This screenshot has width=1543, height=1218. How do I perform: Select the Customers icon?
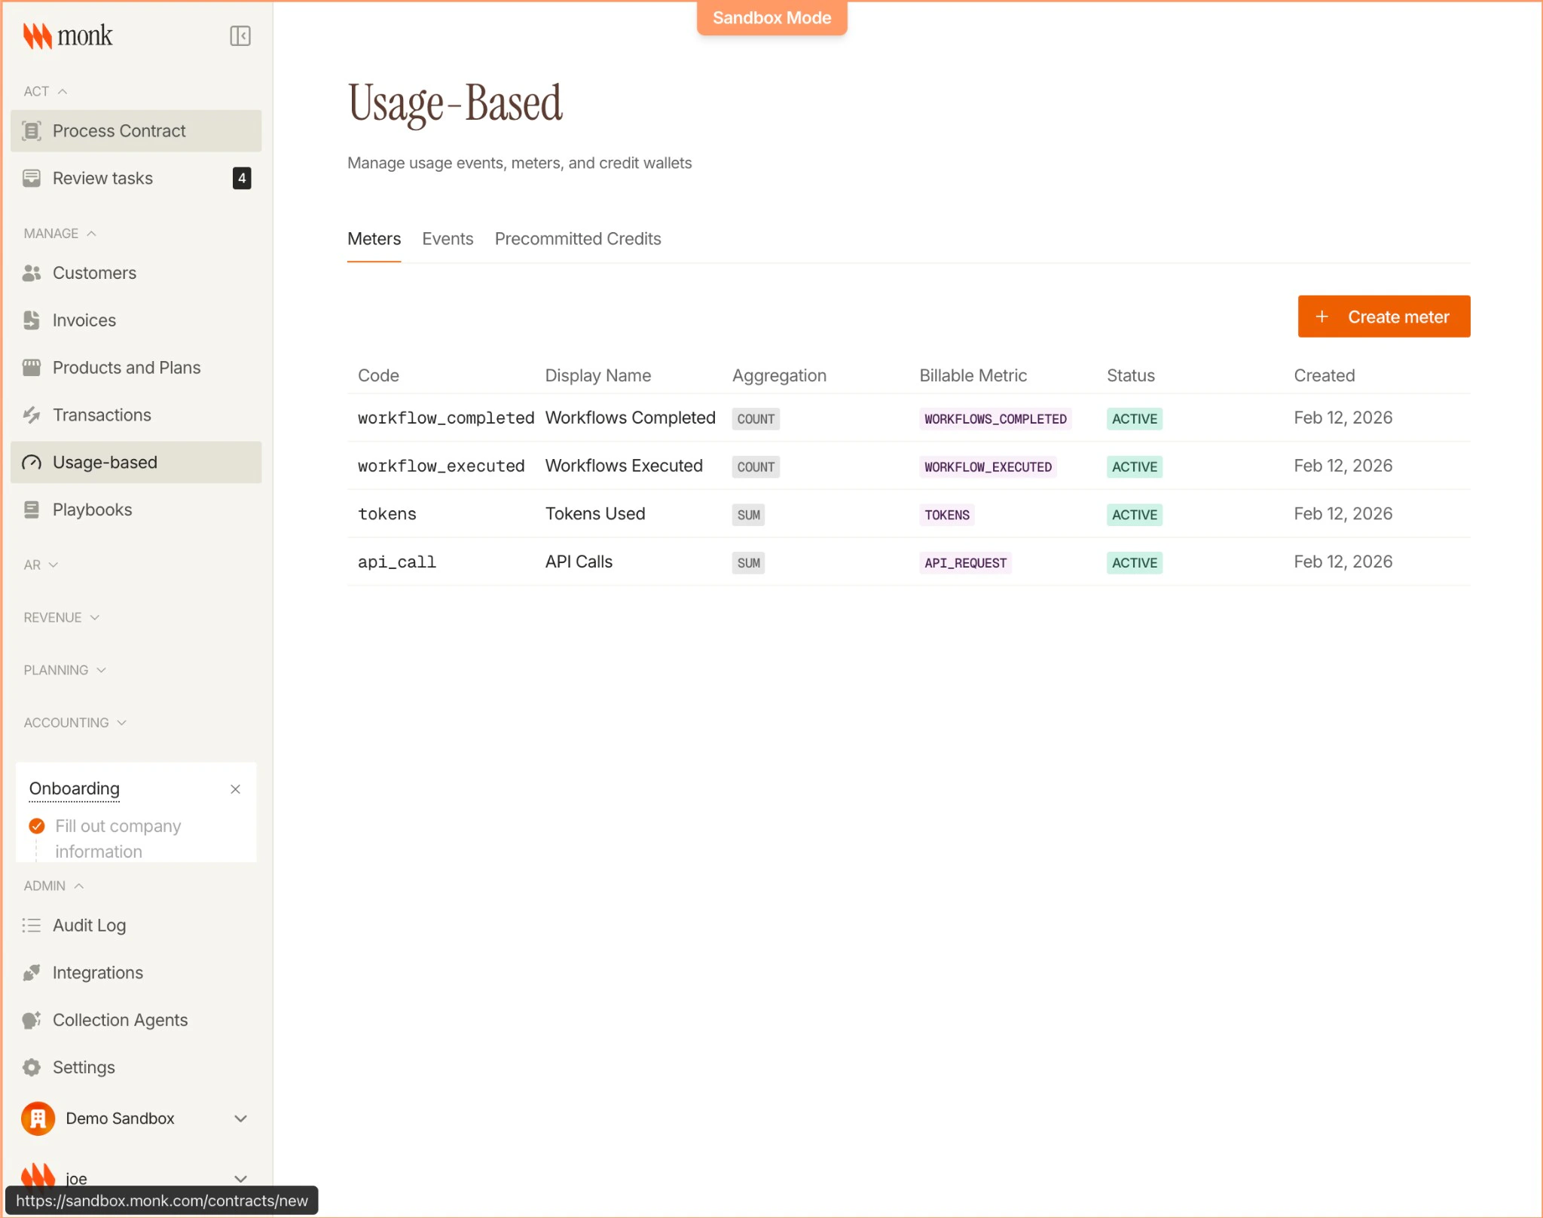[31, 273]
